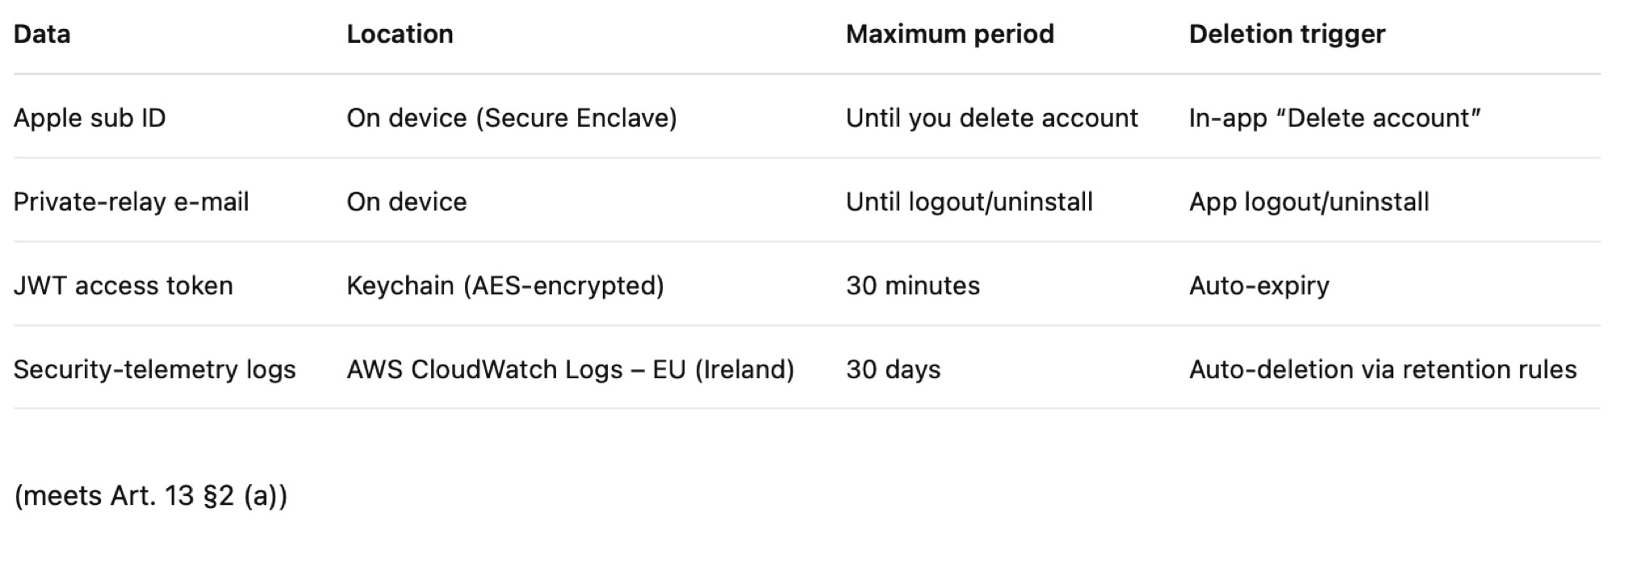
Task: Click the Maximum period column header
Action: (x=949, y=34)
